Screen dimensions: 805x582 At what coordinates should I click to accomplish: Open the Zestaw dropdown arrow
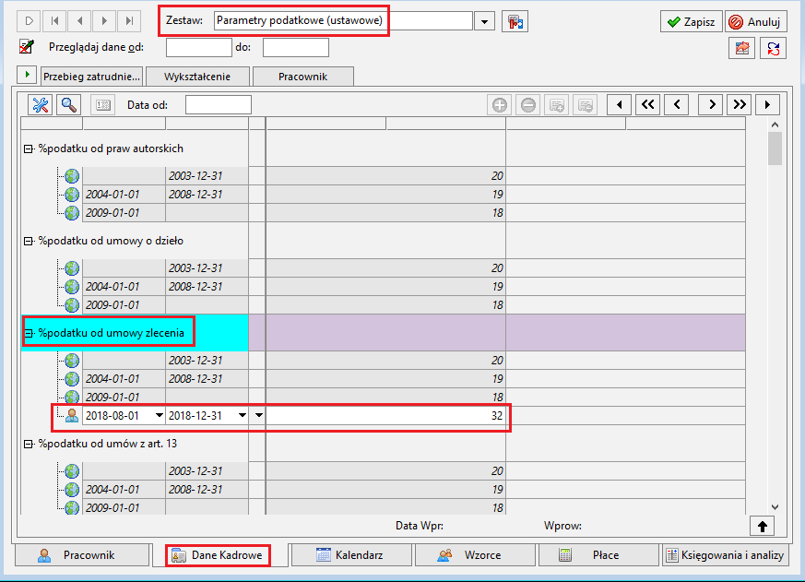click(x=484, y=21)
